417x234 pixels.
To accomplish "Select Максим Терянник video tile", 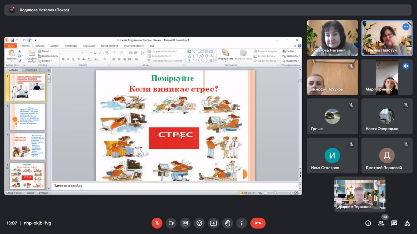I will click(360, 194).
